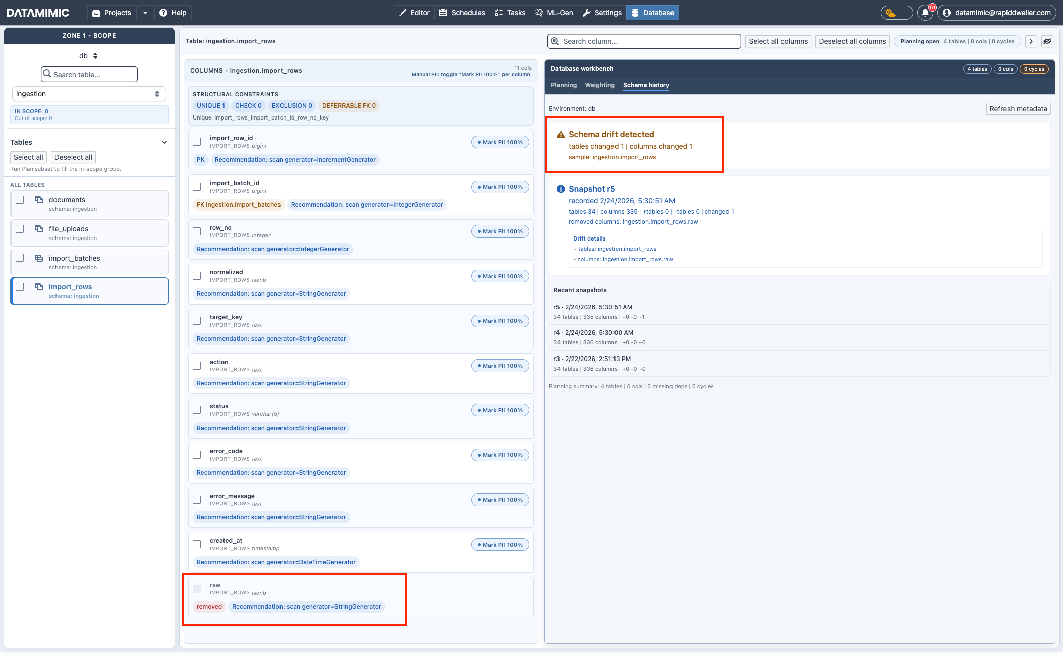This screenshot has height=656, width=1063.
Task: Open the datamimic@rapiddweller.com account menu
Action: (x=996, y=13)
